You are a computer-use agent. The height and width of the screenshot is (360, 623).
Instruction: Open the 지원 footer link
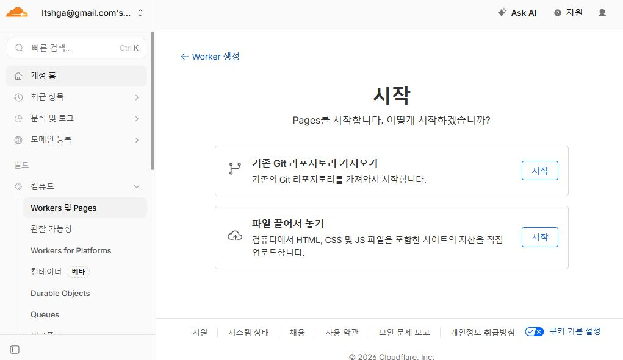coord(200,332)
